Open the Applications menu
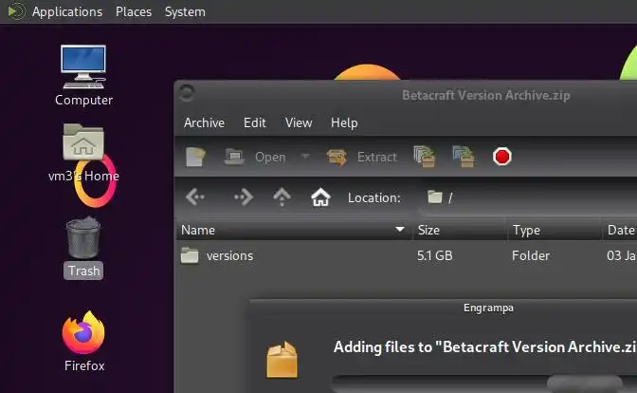Image resolution: width=637 pixels, height=393 pixels. [67, 11]
